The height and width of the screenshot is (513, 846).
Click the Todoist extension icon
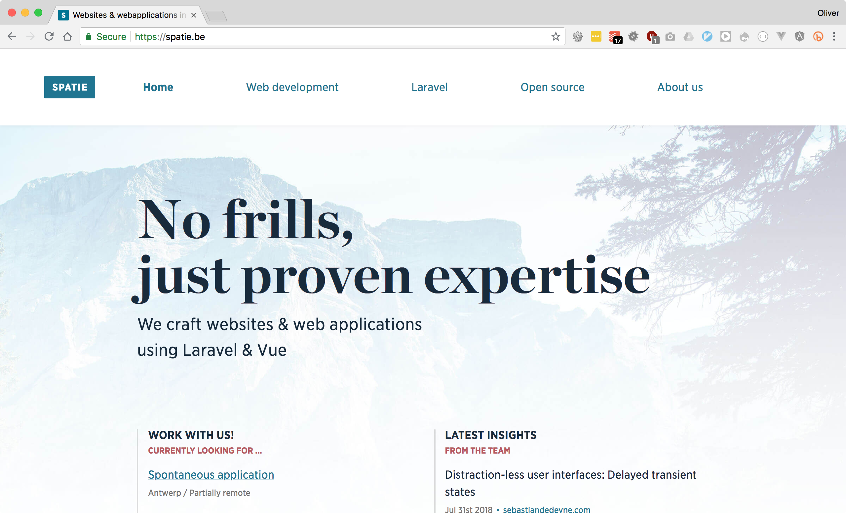615,37
